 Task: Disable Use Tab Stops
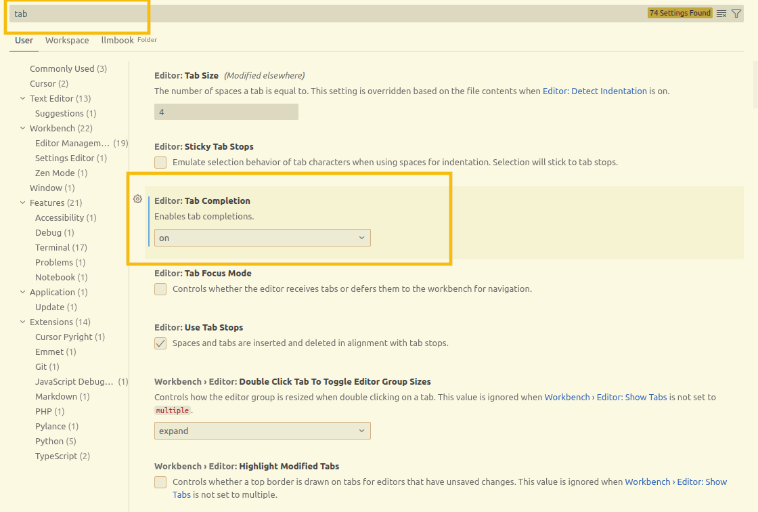[160, 343]
